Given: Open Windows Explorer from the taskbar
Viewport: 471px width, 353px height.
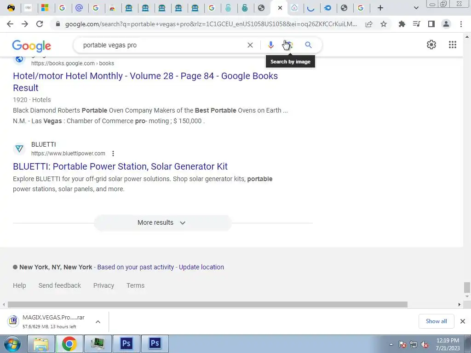Looking at the screenshot, I should point(41,344).
